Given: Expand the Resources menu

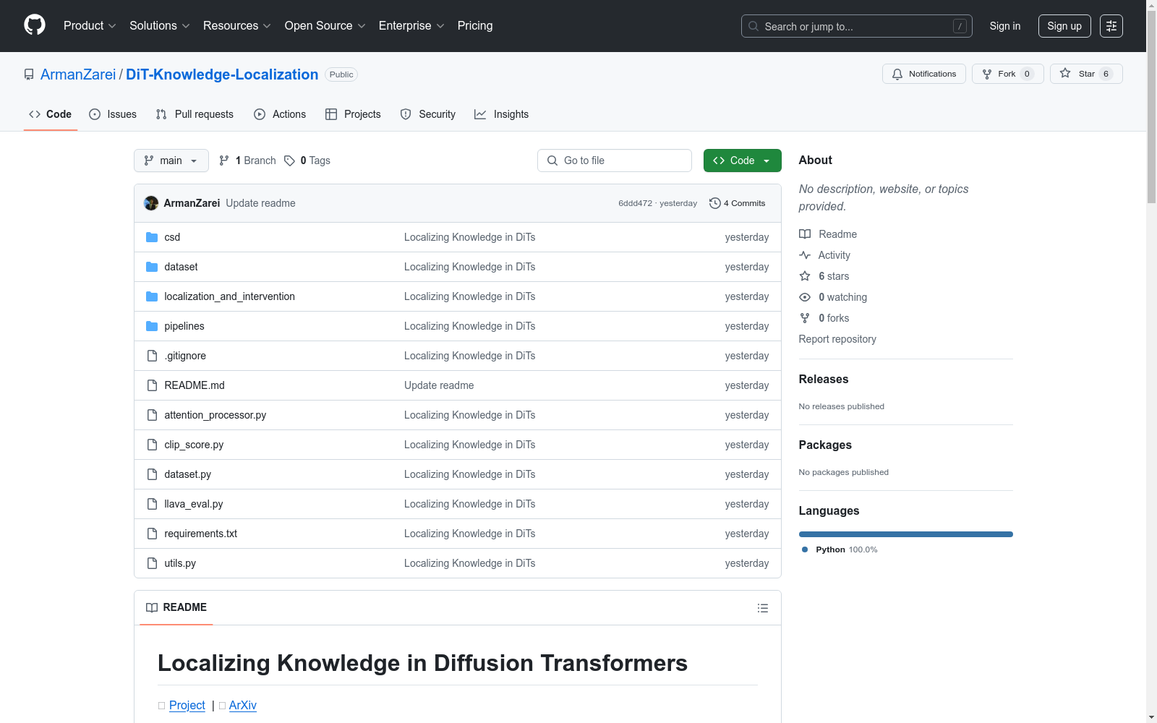Looking at the screenshot, I should coord(237,26).
